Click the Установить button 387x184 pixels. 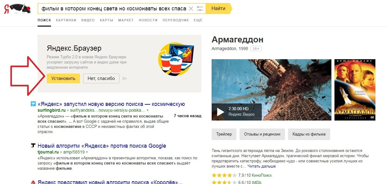click(x=63, y=78)
